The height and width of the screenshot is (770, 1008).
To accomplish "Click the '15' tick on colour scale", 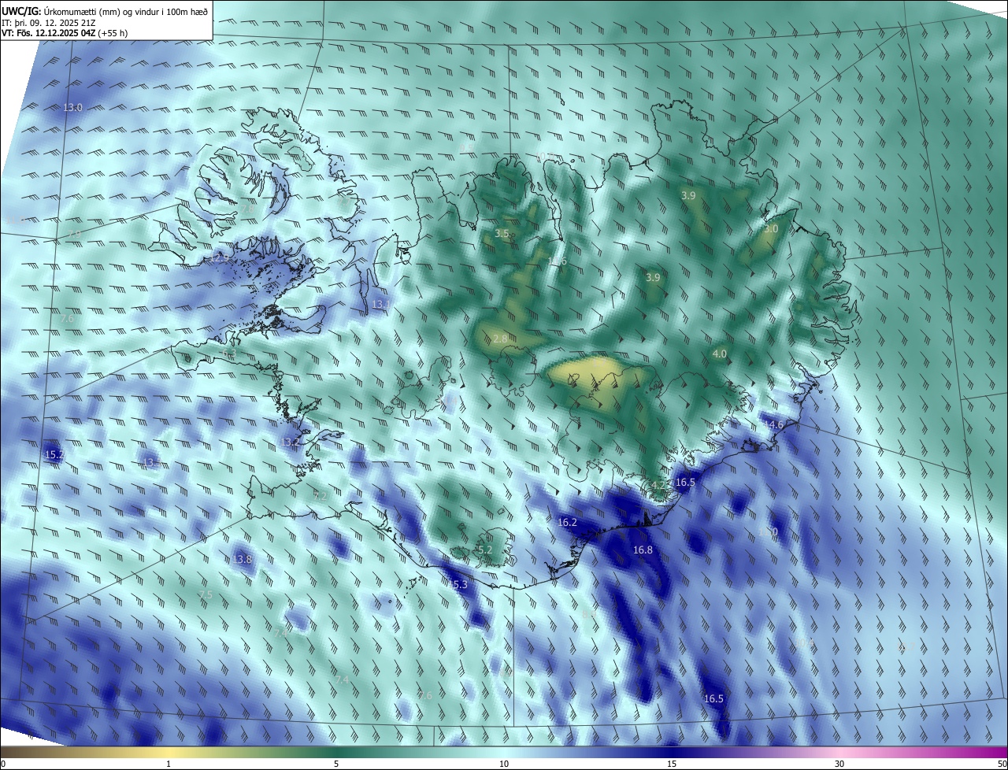I will tap(672, 764).
